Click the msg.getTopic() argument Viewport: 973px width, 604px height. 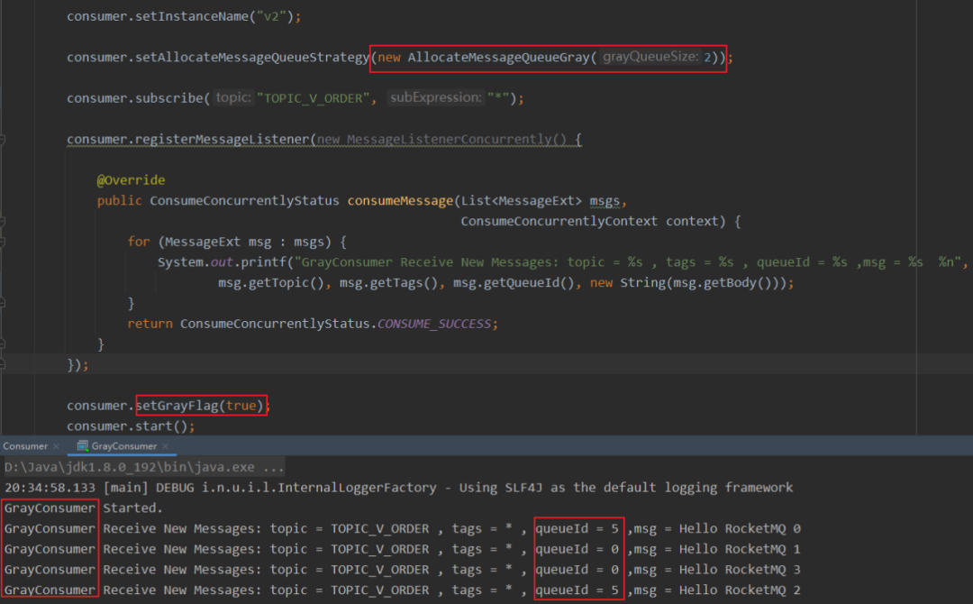click(x=271, y=282)
